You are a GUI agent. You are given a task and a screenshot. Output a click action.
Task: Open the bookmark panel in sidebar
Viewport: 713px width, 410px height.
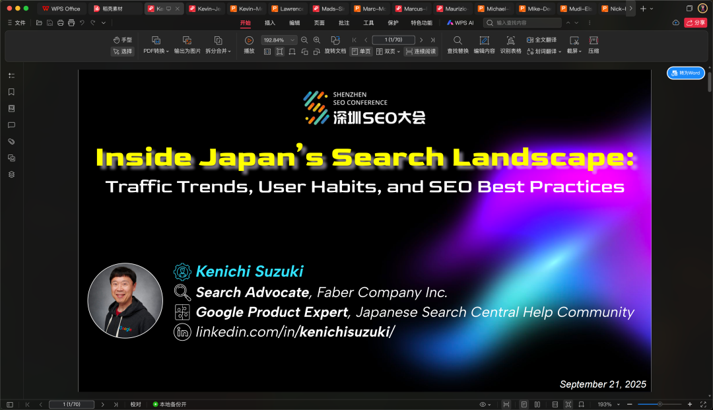point(11,92)
